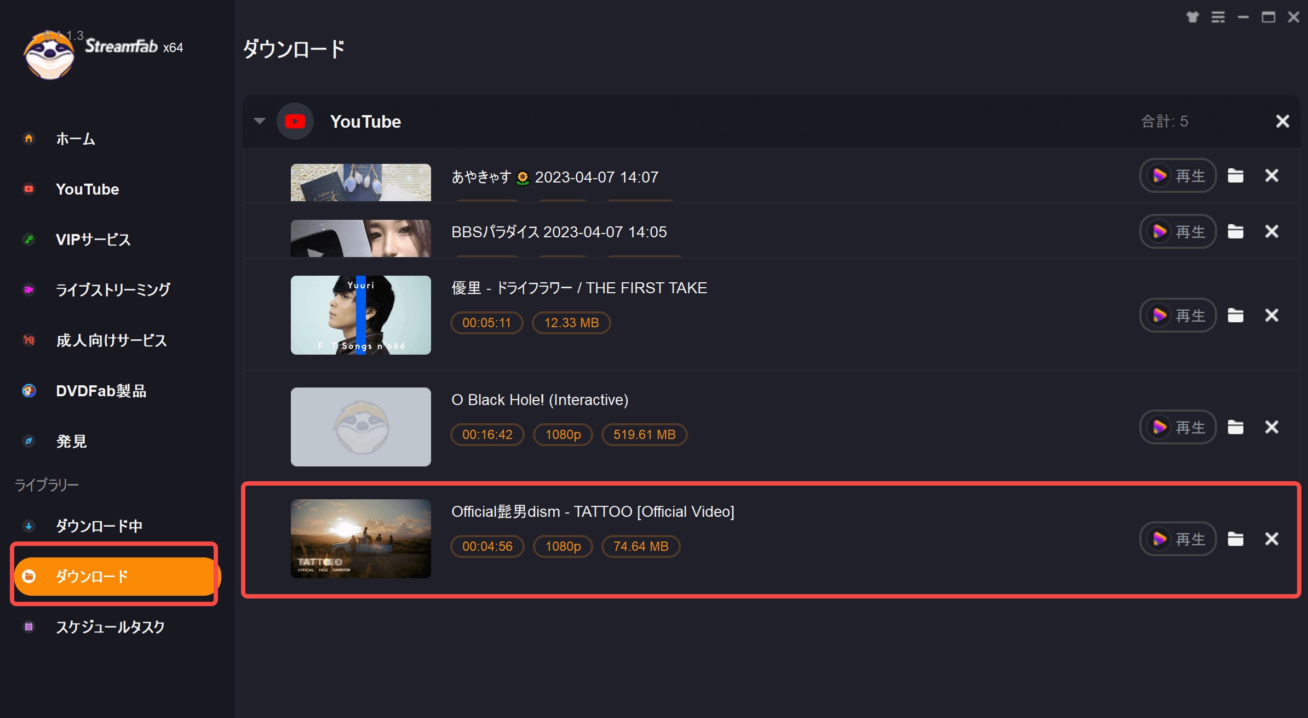Click the home icon beside ホーム
The height and width of the screenshot is (718, 1308).
click(x=29, y=139)
